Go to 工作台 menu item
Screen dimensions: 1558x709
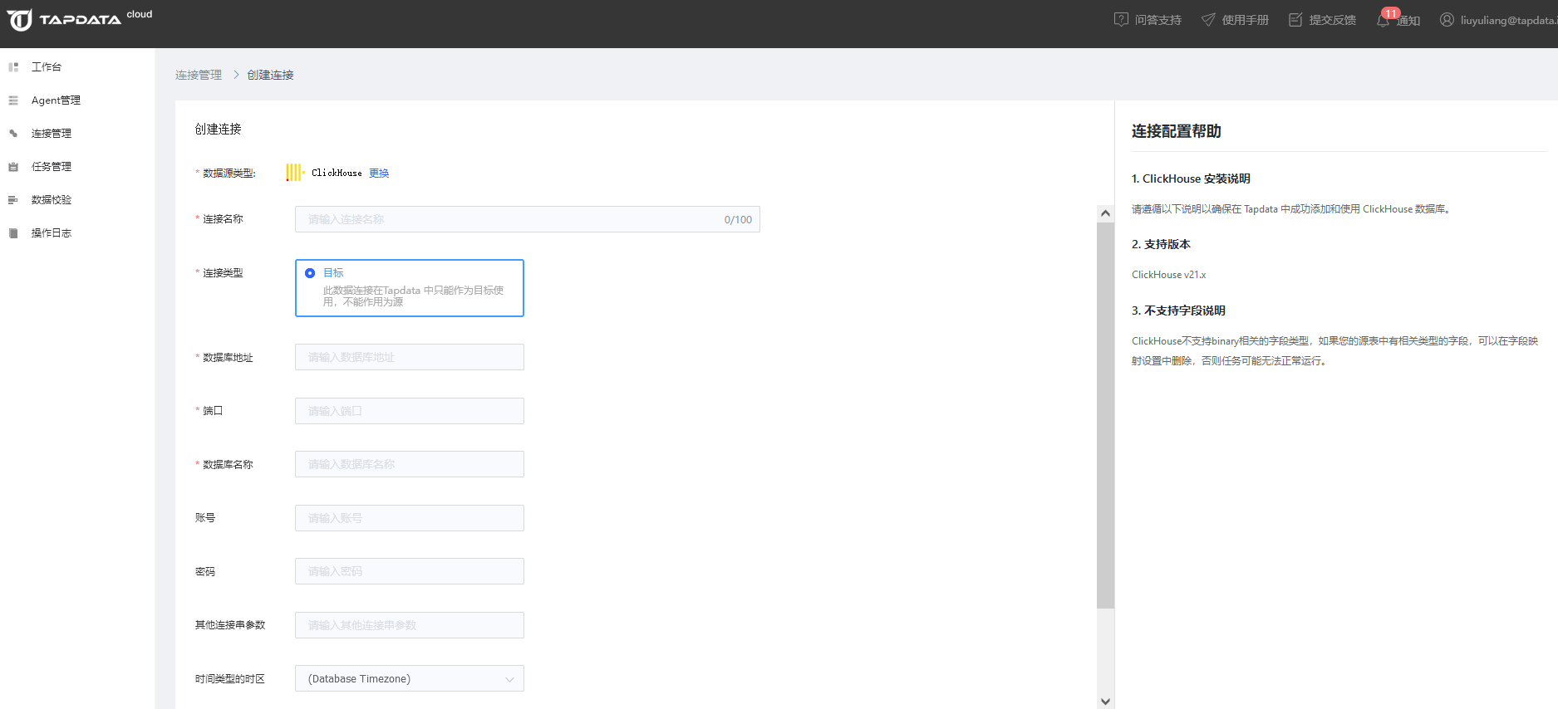[x=47, y=66]
